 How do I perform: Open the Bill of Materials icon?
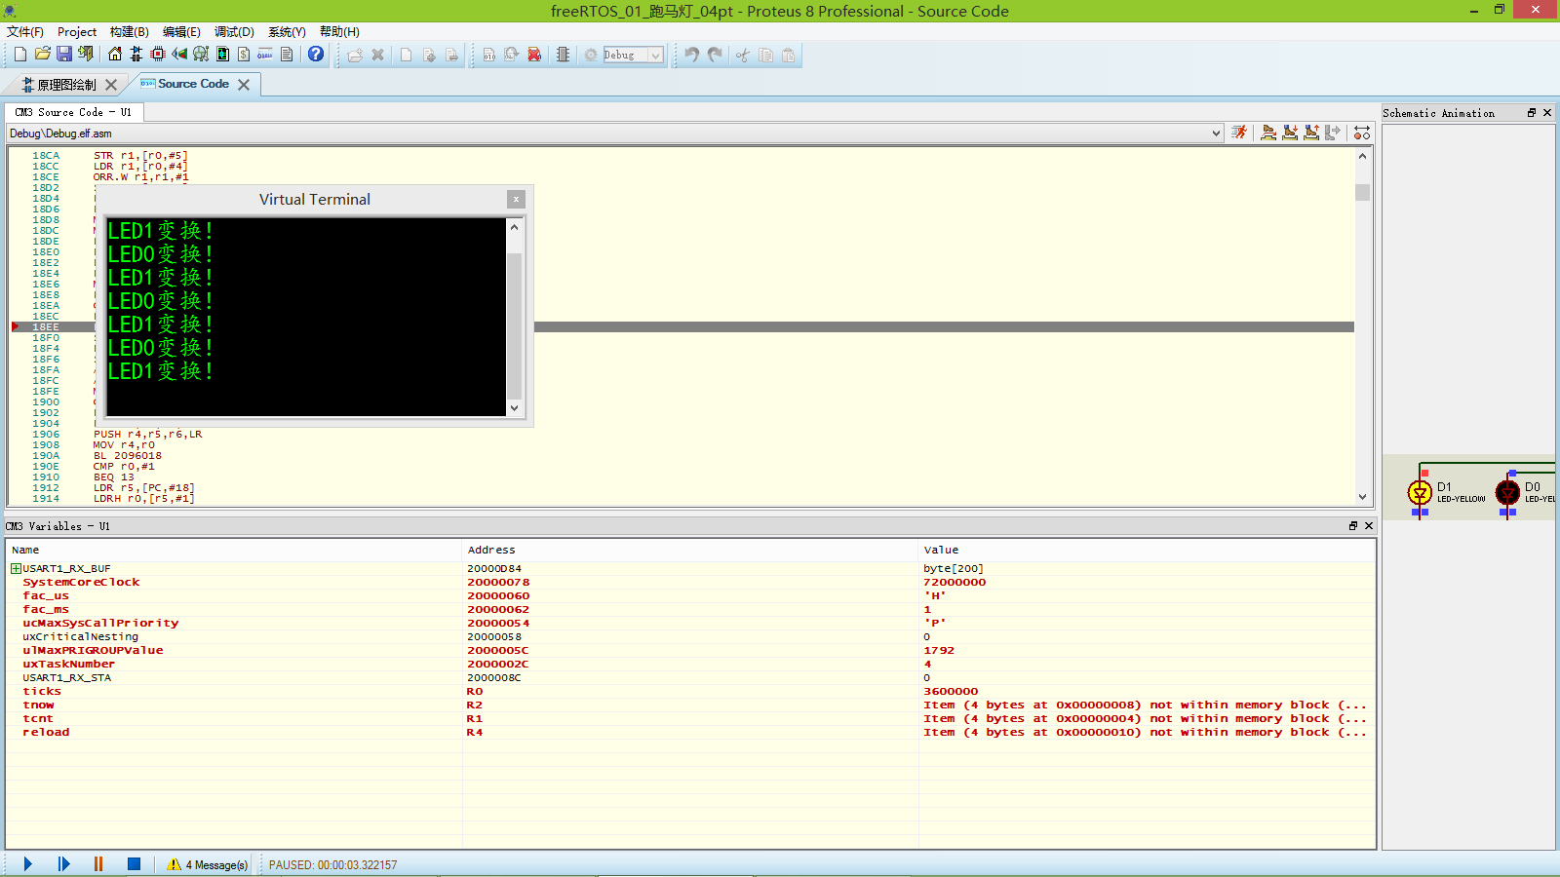[244, 55]
